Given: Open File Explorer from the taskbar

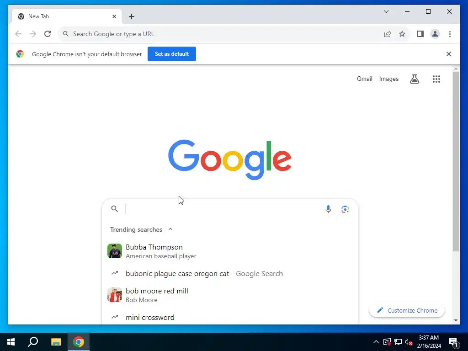Looking at the screenshot, I should pos(56,342).
